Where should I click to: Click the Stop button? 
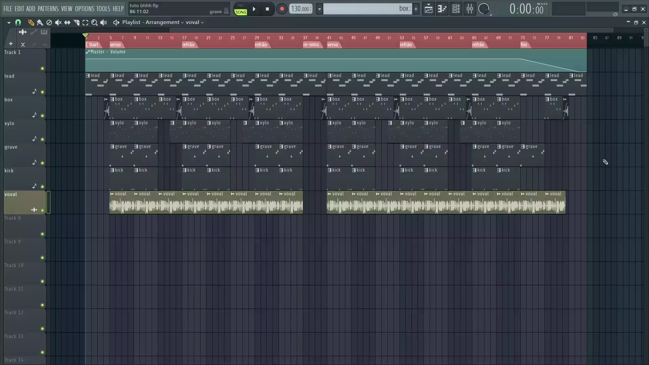coord(267,9)
